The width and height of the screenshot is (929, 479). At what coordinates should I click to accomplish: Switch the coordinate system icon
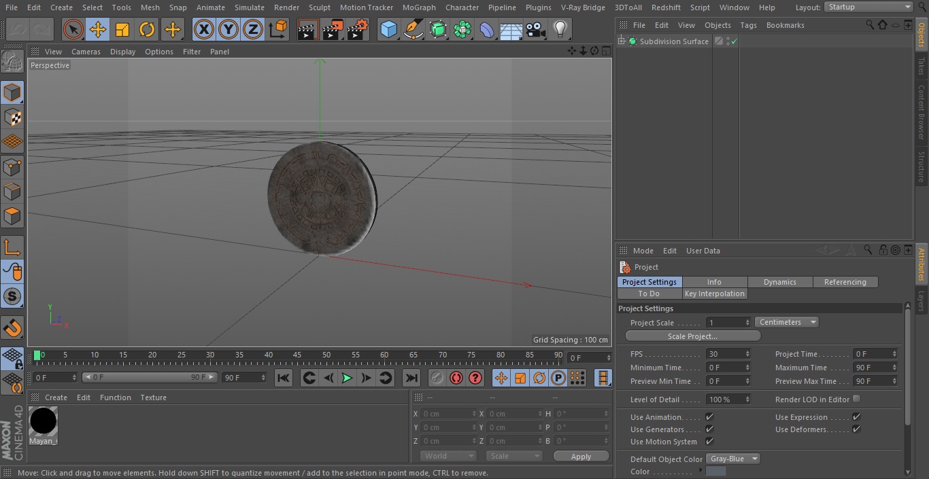pyautogui.click(x=277, y=30)
